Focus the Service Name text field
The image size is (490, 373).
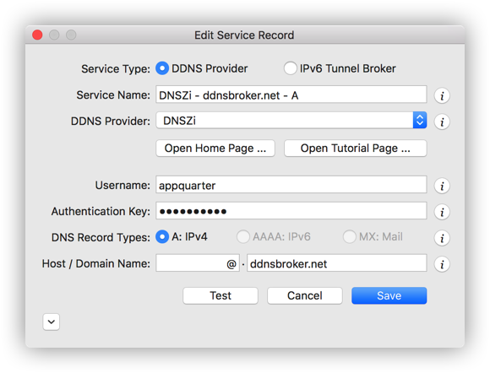pyautogui.click(x=291, y=95)
